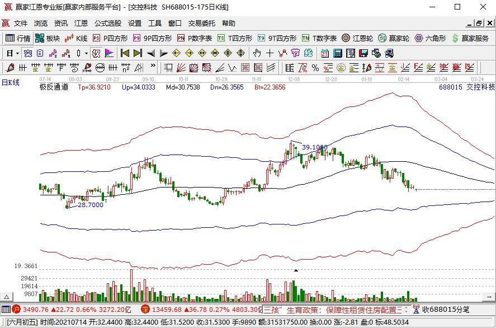Screen dimensions: 496x328
Task: Open the T四方形 tool
Action: point(235,38)
